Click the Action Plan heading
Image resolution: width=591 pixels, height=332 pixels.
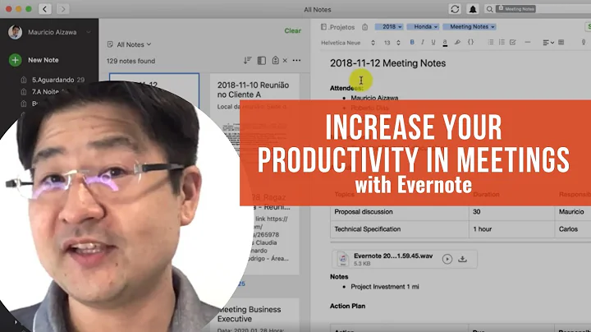click(x=347, y=306)
